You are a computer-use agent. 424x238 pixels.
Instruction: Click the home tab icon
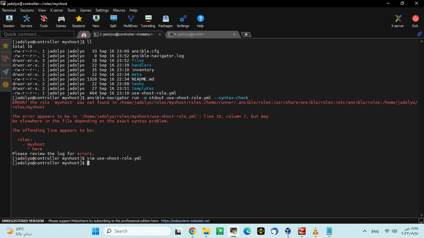click(84, 34)
